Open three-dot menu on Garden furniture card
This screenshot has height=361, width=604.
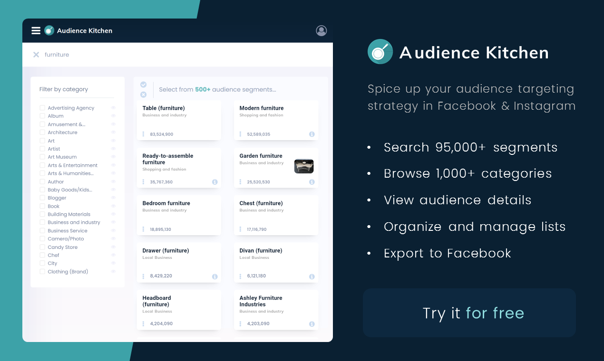click(x=240, y=181)
